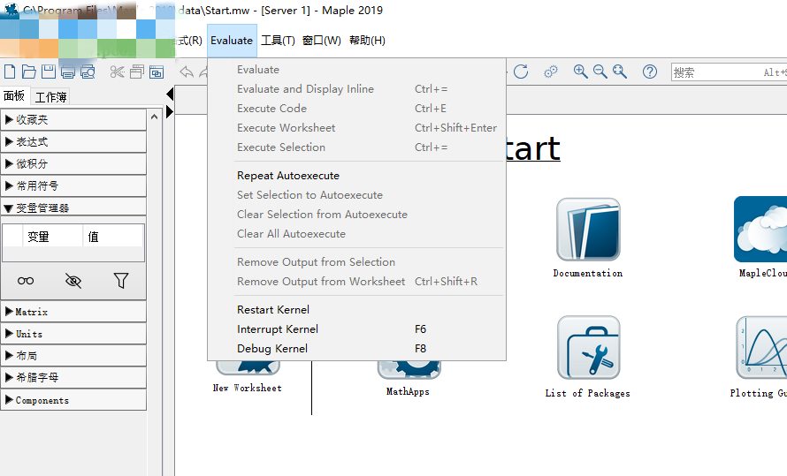Click the zoom-to-fit magnifier icon
This screenshot has height=476, width=787.
coord(619,72)
